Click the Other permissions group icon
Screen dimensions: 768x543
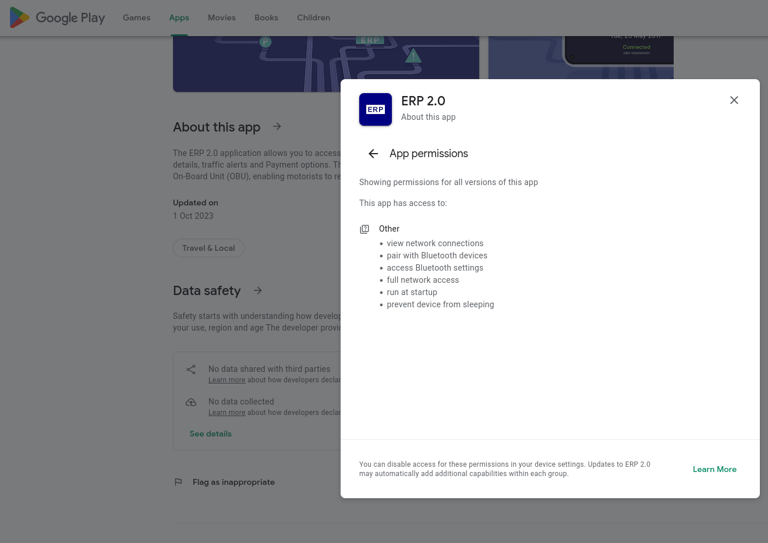(364, 229)
